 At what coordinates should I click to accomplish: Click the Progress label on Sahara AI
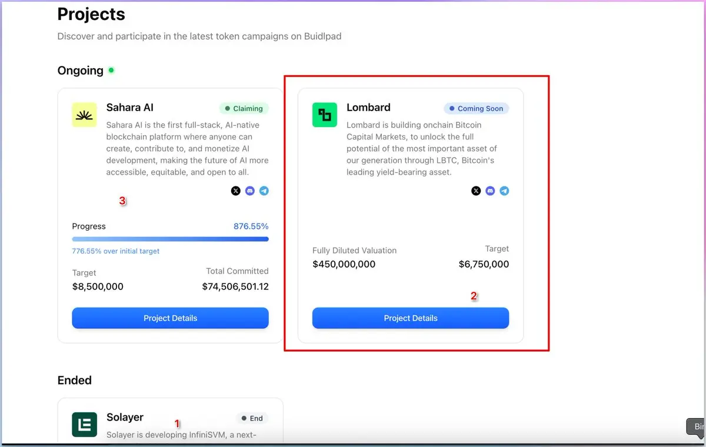(89, 226)
